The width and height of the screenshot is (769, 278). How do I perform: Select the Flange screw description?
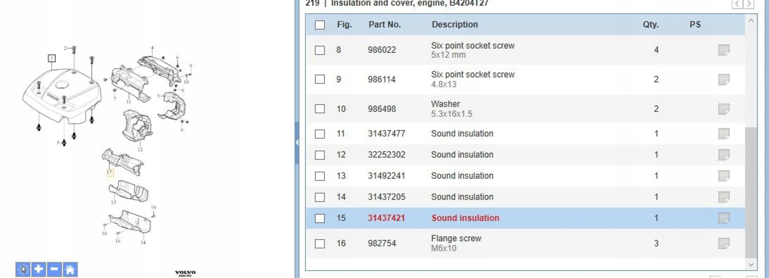pyautogui.click(x=456, y=239)
